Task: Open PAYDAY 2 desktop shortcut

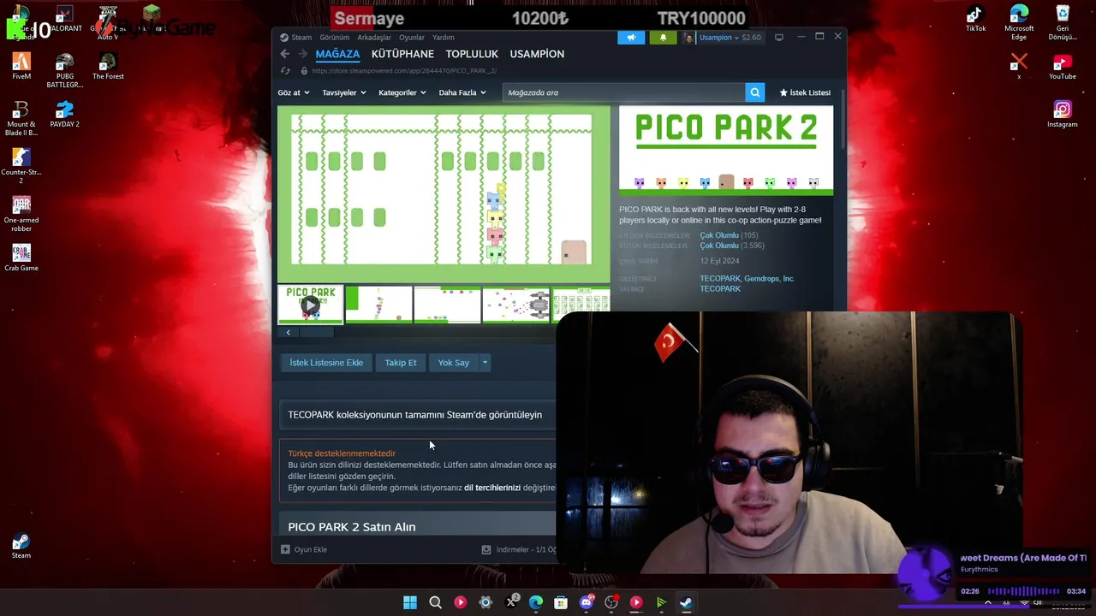Action: [64, 114]
